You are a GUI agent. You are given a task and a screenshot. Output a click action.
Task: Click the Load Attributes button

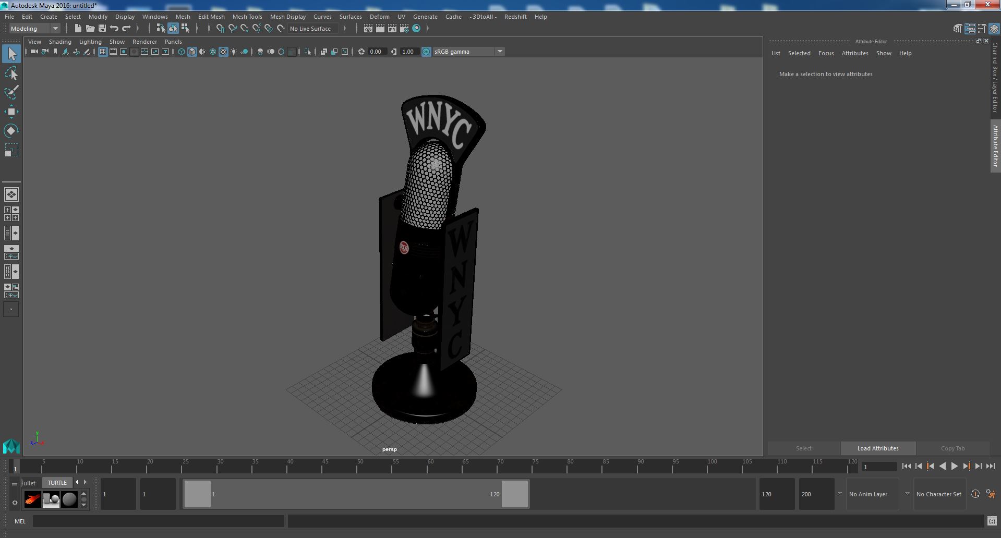click(878, 448)
